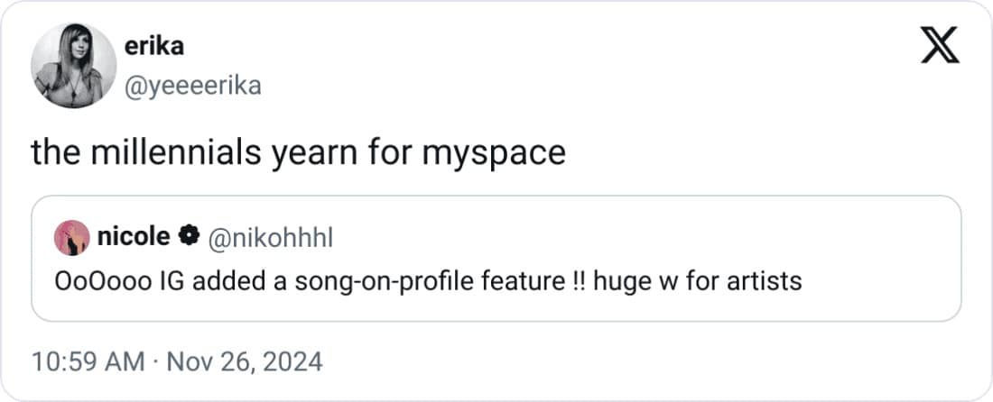The width and height of the screenshot is (993, 402).
Task: Click the 10:59 AM timestamp
Action: click(87, 362)
